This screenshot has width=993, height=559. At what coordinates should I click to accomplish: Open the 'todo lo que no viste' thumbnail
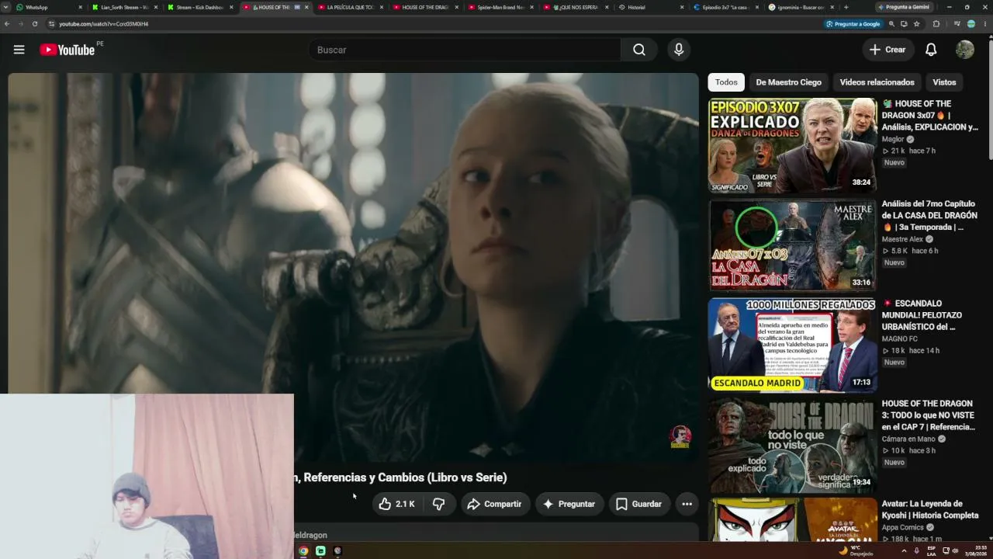[x=792, y=446]
